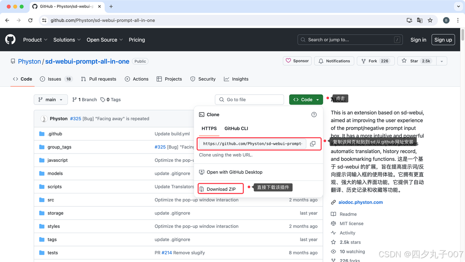The image size is (465, 262).
Task: Open the Physton owner link
Action: click(x=29, y=61)
